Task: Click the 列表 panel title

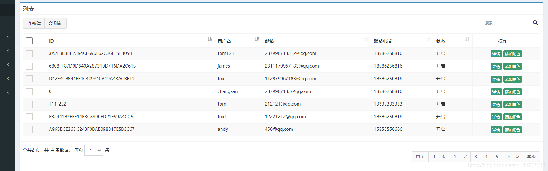Action: click(28, 9)
